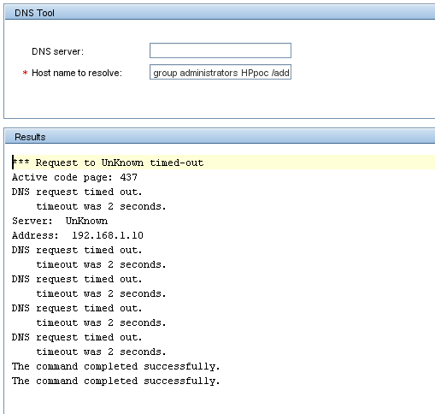Focus the Host name to resolve field
Viewport: 435px width, 414px height.
(220, 72)
